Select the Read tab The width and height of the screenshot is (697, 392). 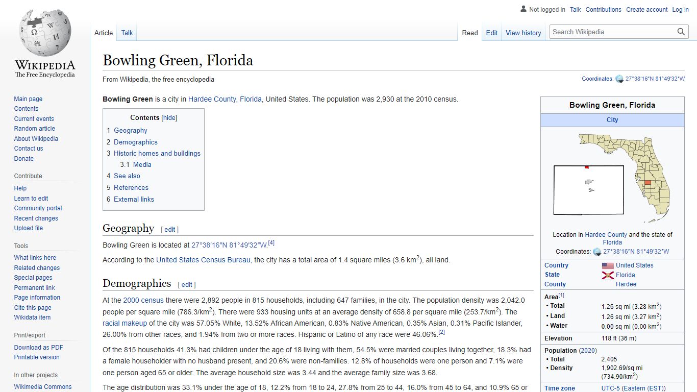tap(470, 33)
